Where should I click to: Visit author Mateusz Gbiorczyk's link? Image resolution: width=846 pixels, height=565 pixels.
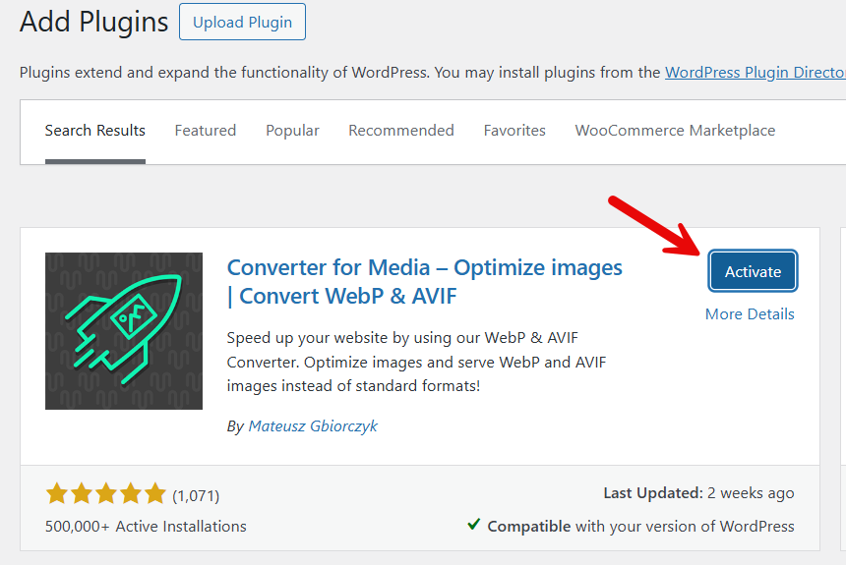313,425
